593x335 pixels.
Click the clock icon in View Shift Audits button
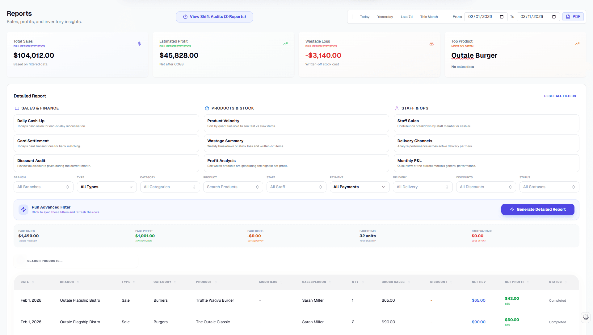185,17
